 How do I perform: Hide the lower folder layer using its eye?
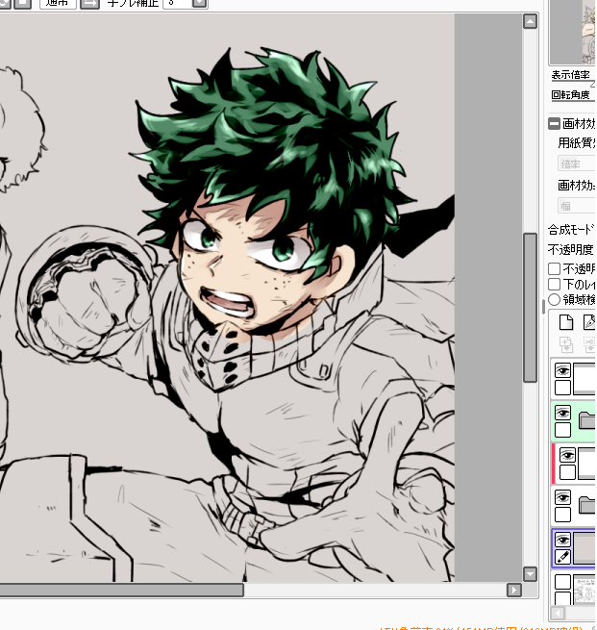(x=562, y=497)
